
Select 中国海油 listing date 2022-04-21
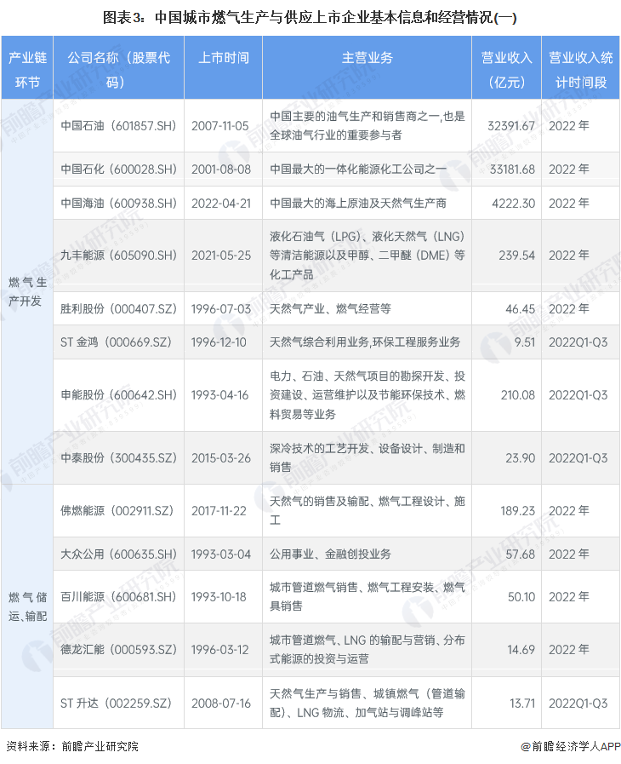pyautogui.click(x=222, y=204)
